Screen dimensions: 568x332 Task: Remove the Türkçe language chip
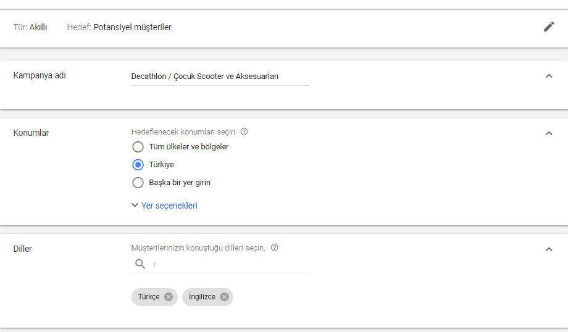[169, 297]
